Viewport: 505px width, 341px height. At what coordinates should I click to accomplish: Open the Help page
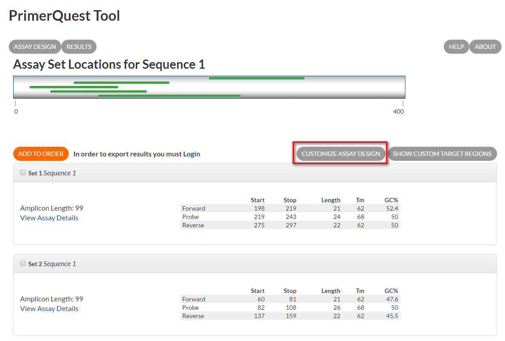pyautogui.click(x=457, y=47)
